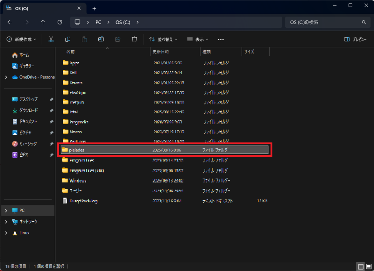Switch to details view icon in status bar
Viewport: 374px width, 271px height.
click(360, 266)
